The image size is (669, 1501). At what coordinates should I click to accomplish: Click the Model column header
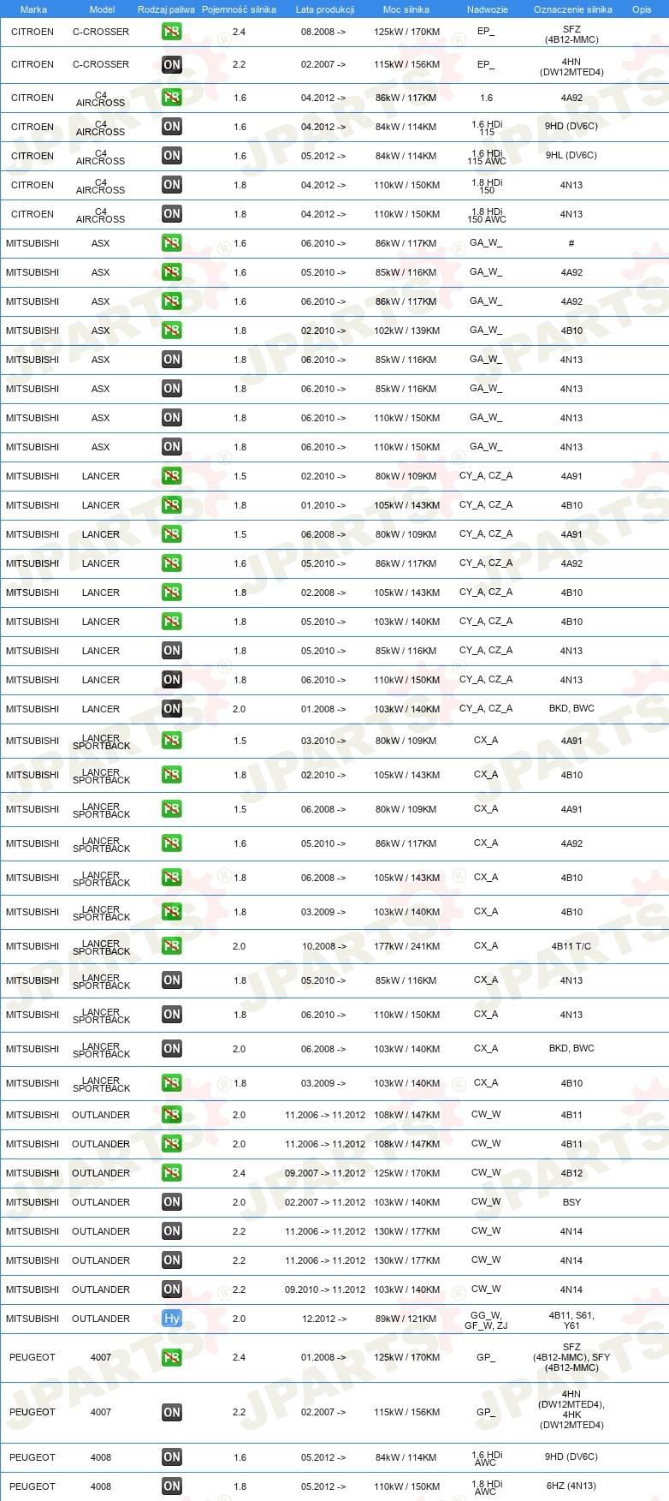[x=103, y=9]
